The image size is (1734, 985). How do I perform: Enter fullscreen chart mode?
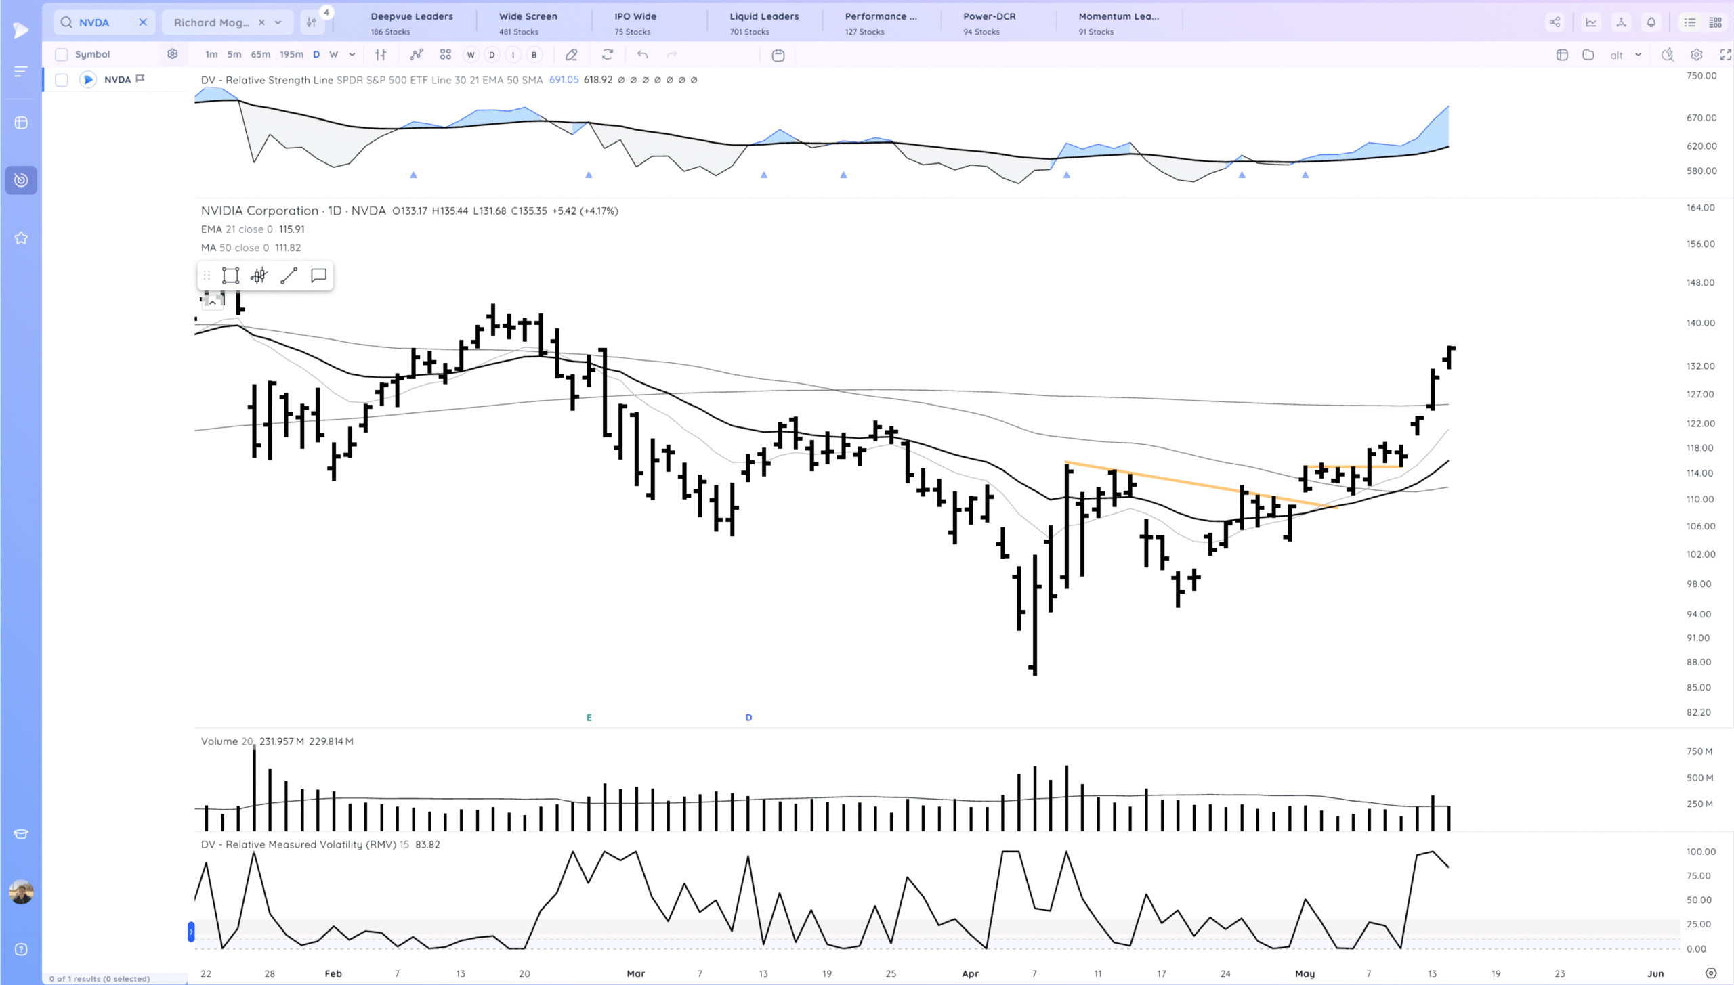1725,55
